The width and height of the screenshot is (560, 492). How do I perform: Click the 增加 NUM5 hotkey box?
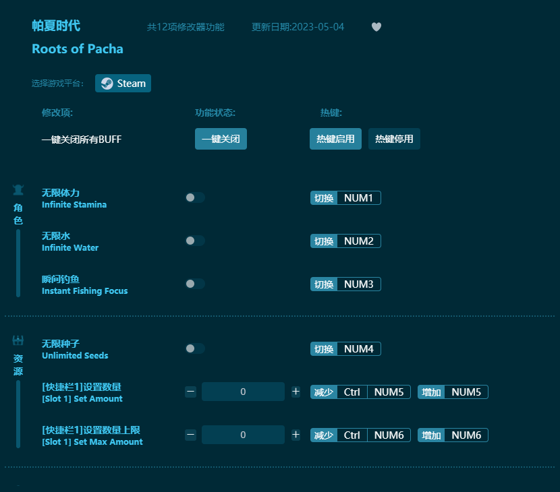[x=453, y=392]
